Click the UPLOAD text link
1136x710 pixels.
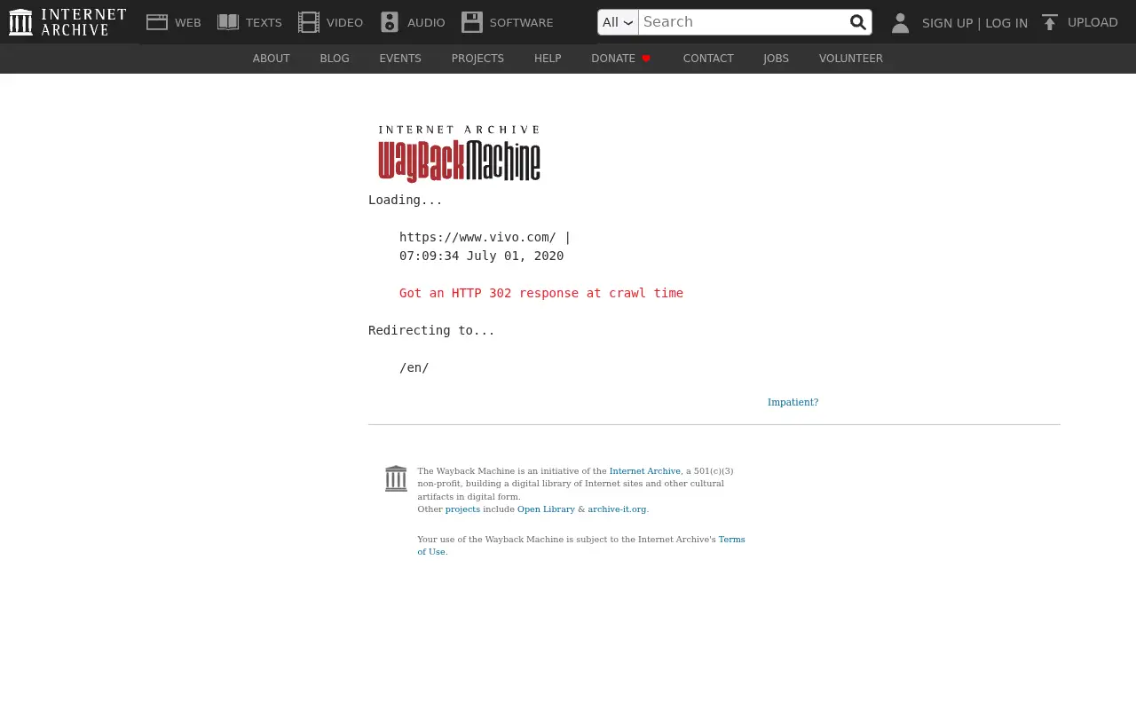pyautogui.click(x=1093, y=22)
